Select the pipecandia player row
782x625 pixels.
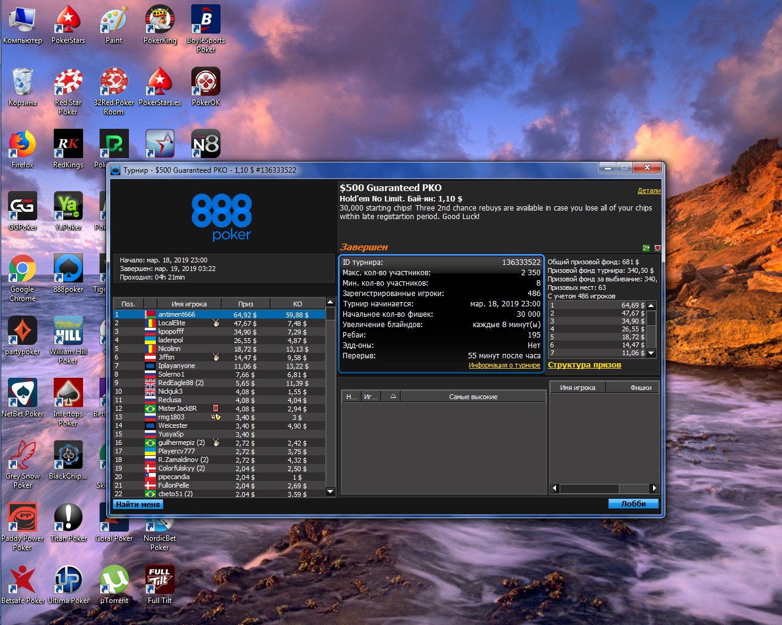219,477
